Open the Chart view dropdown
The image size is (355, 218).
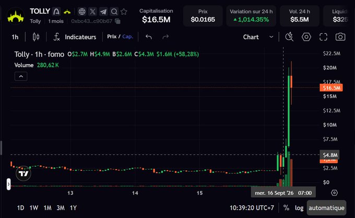(x=258, y=37)
